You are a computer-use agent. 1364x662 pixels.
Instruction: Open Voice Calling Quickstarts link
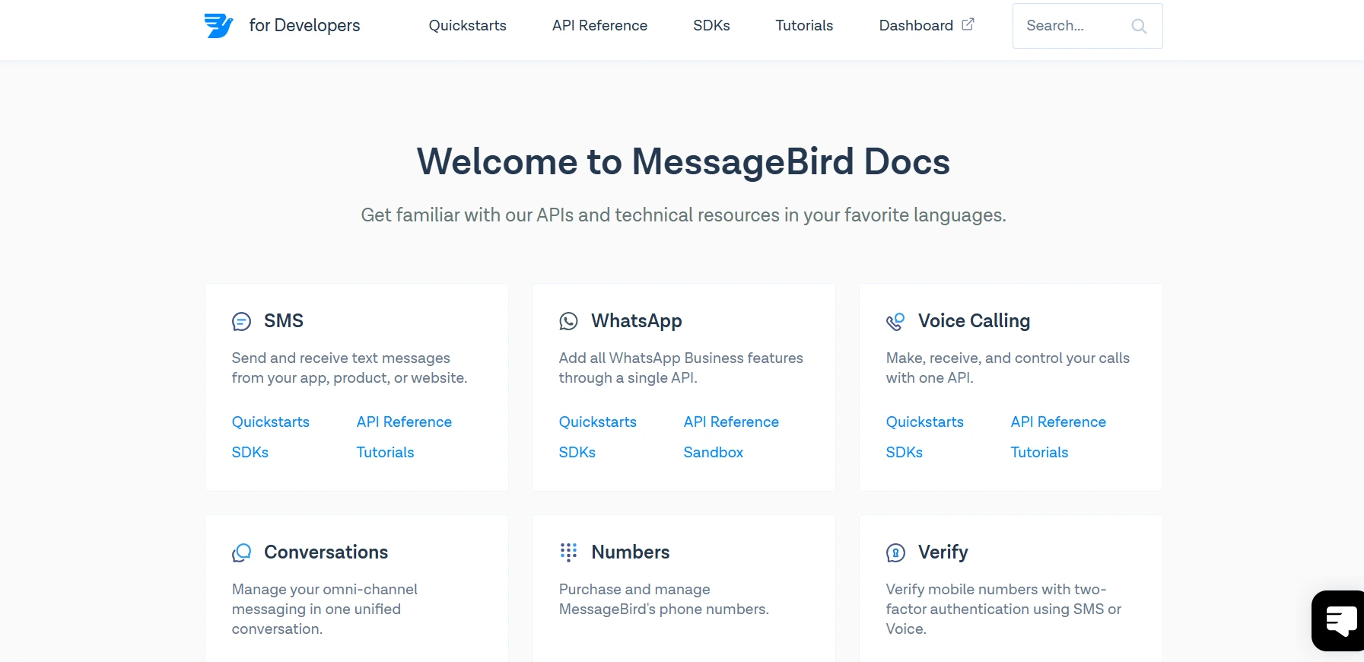924,422
